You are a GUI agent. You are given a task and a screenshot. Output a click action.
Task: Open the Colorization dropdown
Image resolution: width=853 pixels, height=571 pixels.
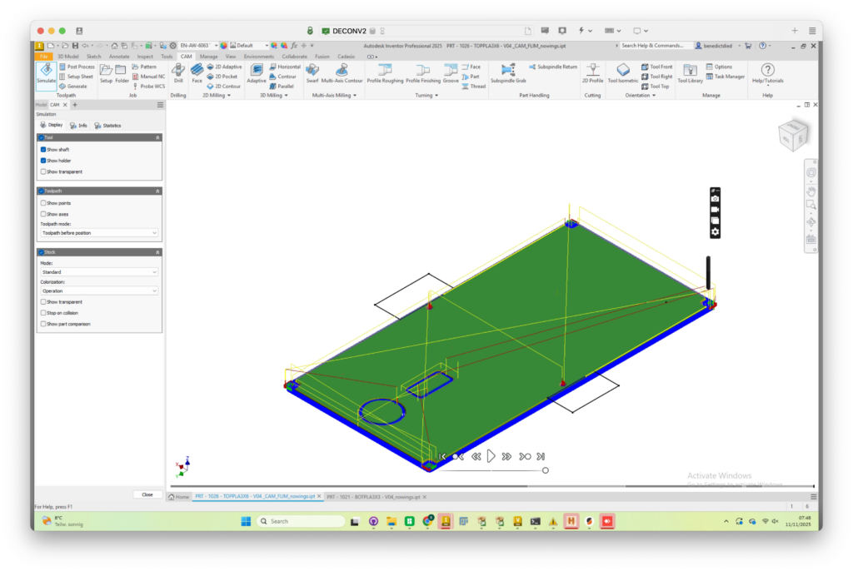(99, 291)
